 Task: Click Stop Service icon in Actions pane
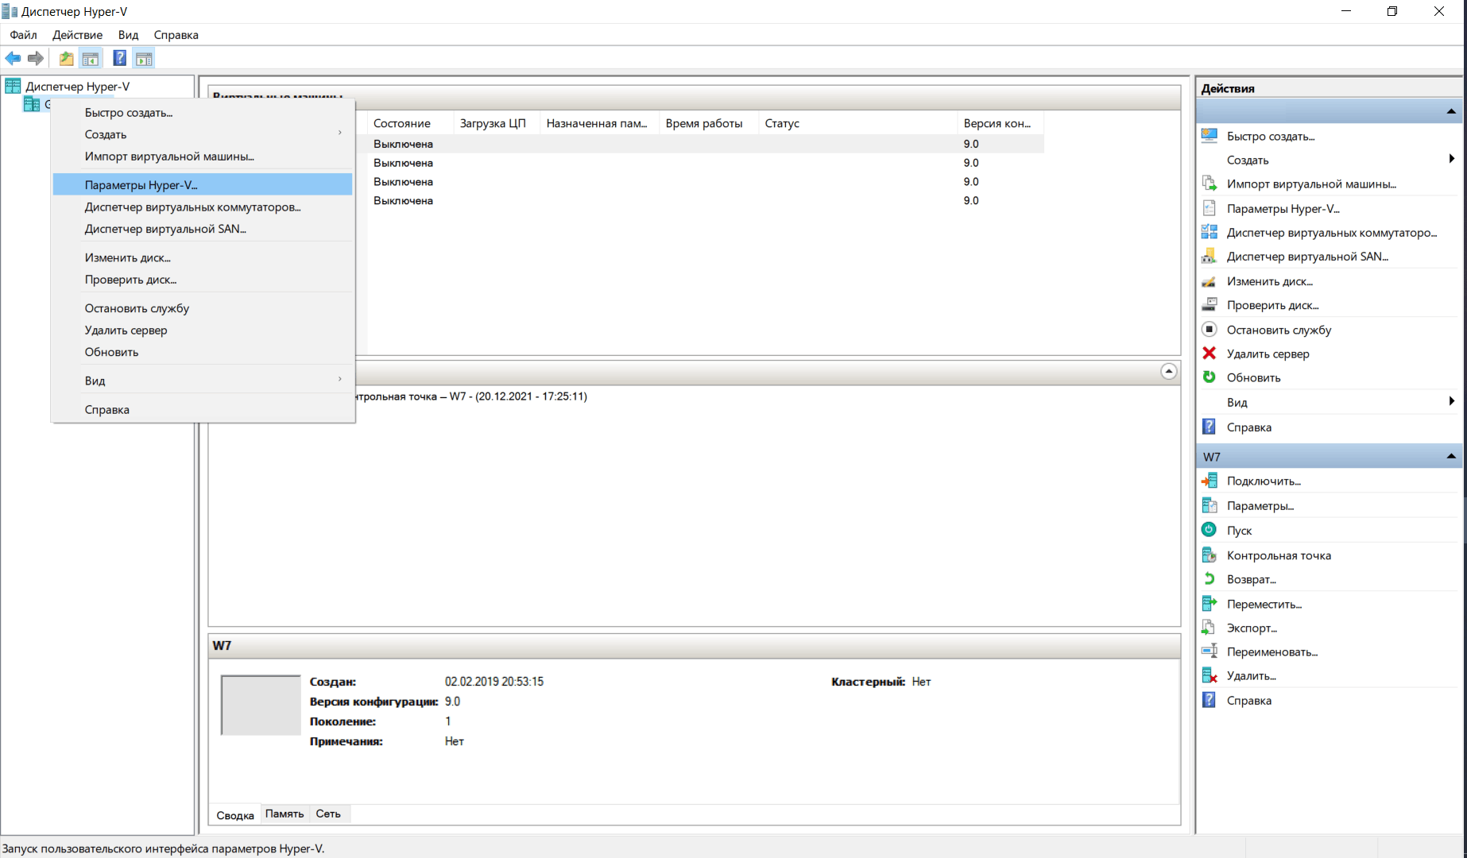coord(1210,329)
